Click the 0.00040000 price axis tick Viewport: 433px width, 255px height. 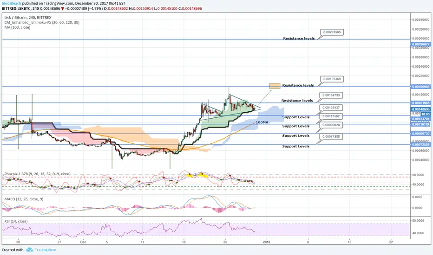coord(421,160)
